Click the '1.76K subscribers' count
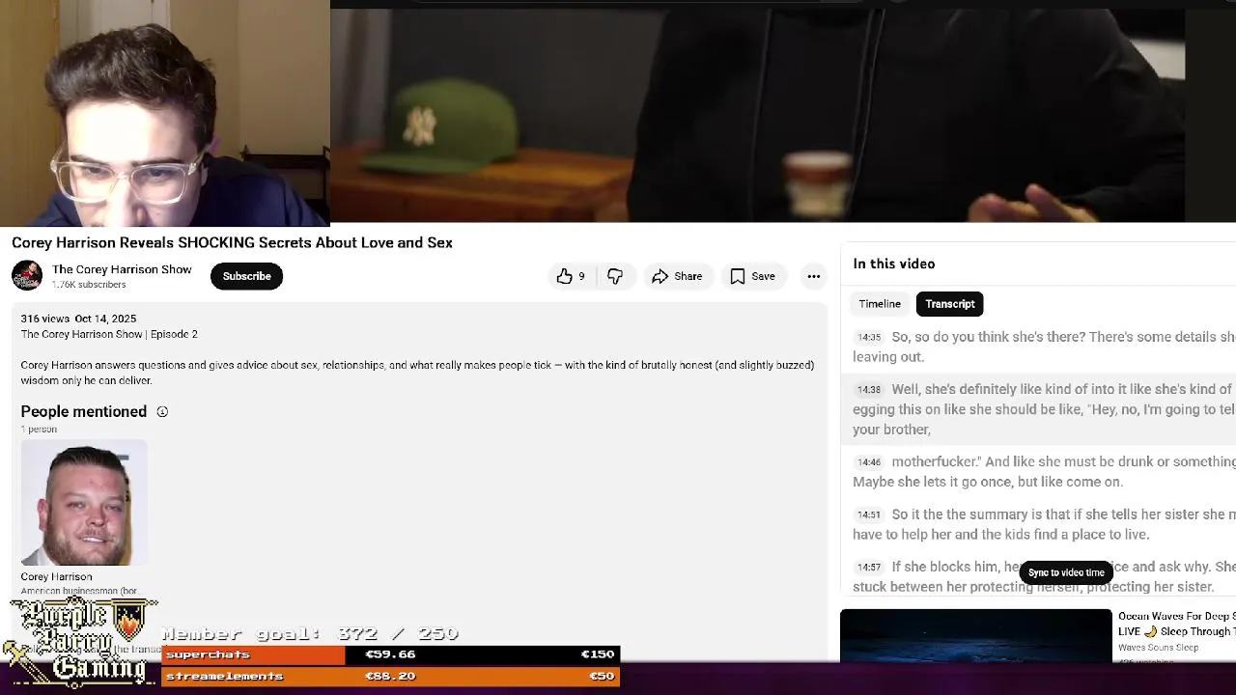Viewport: 1236px width, 695px height. 89,285
